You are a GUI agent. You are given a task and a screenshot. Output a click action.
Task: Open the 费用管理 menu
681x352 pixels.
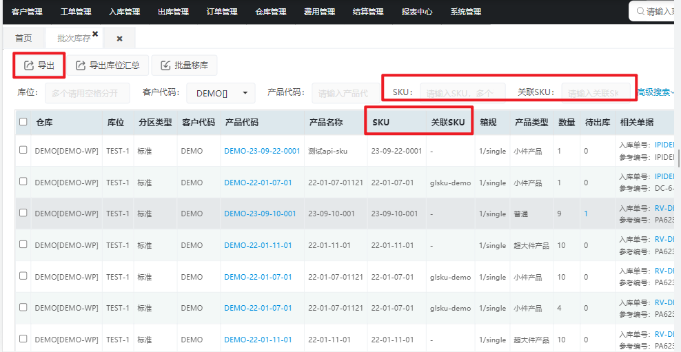[320, 12]
